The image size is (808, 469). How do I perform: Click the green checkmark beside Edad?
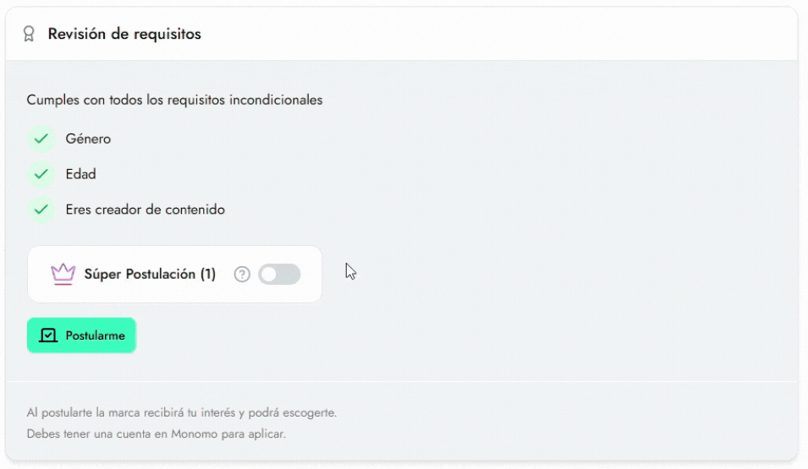[41, 174]
